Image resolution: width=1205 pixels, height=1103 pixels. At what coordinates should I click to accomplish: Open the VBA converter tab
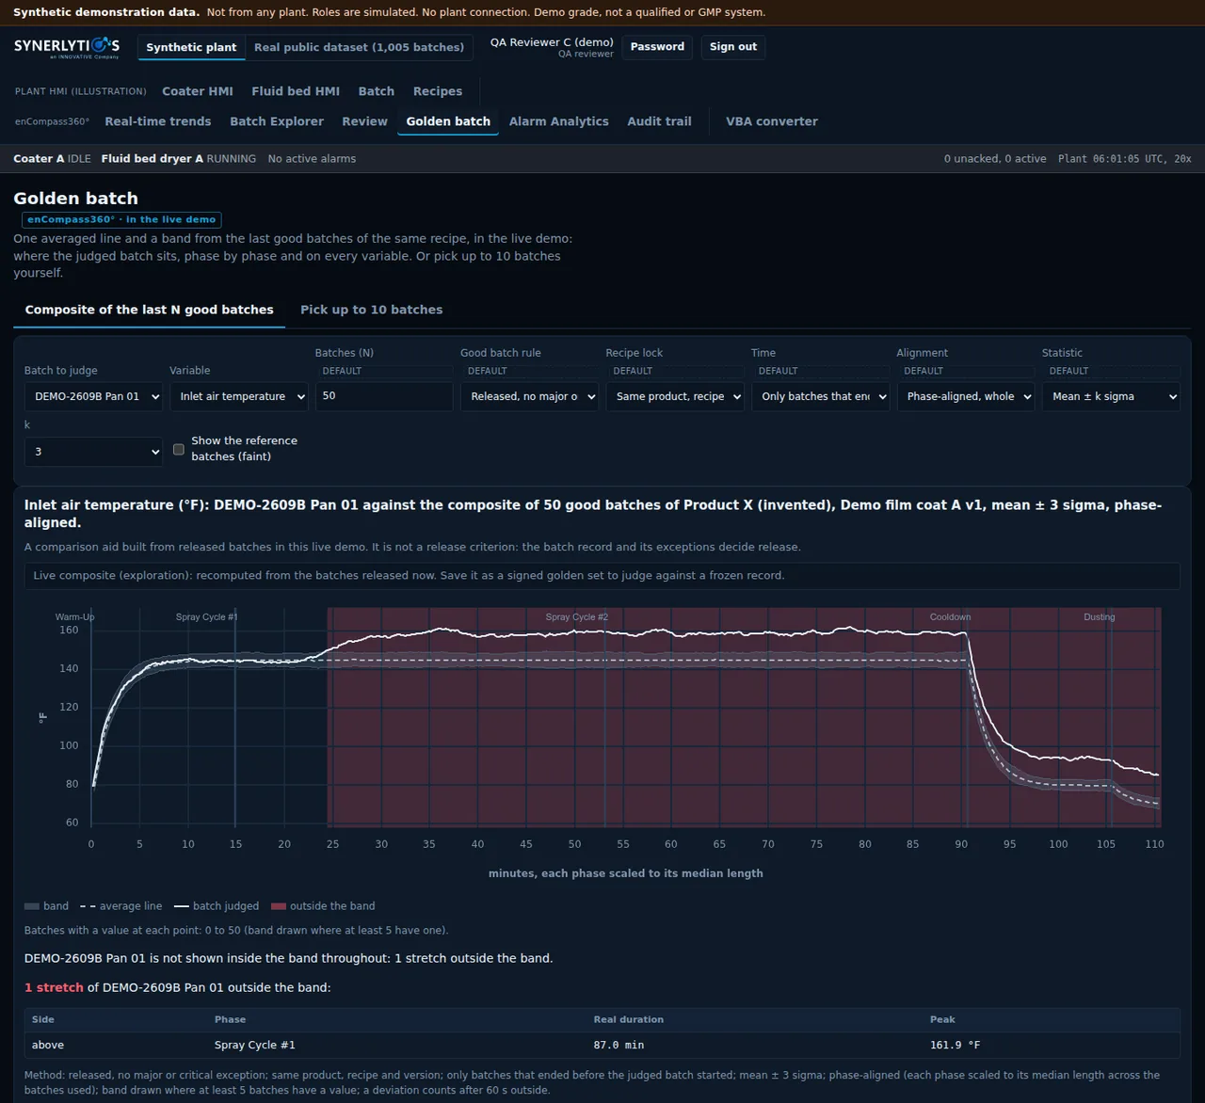pyautogui.click(x=772, y=121)
